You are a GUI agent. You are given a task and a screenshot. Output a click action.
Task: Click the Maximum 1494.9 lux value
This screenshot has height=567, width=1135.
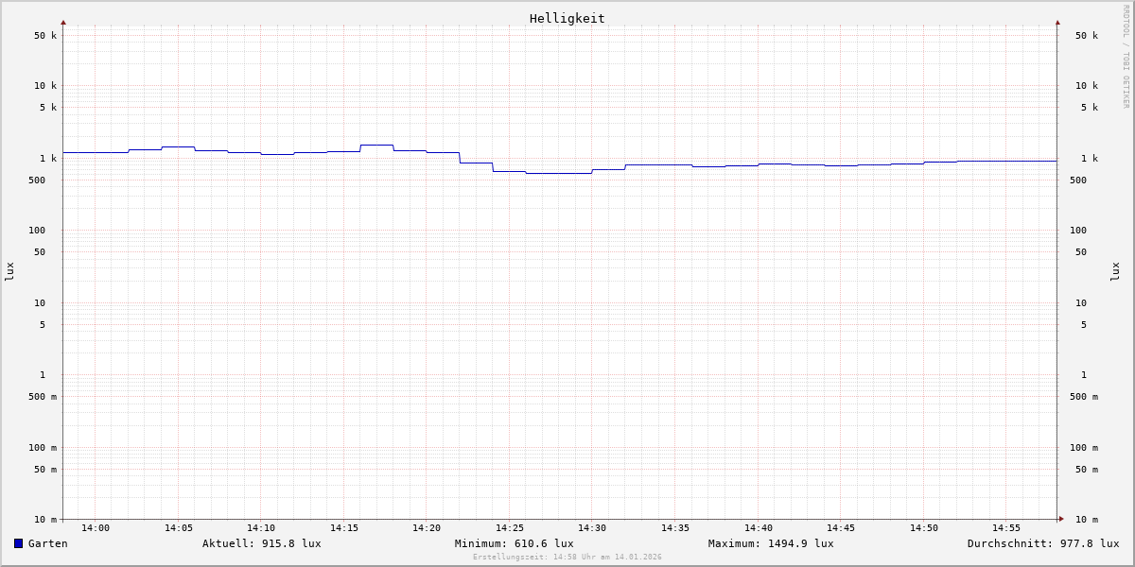(x=771, y=543)
